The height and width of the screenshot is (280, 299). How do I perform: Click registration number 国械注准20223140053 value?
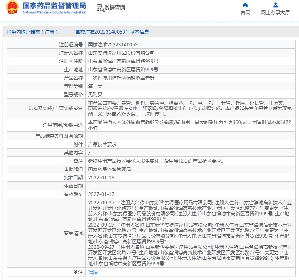pos(113,45)
